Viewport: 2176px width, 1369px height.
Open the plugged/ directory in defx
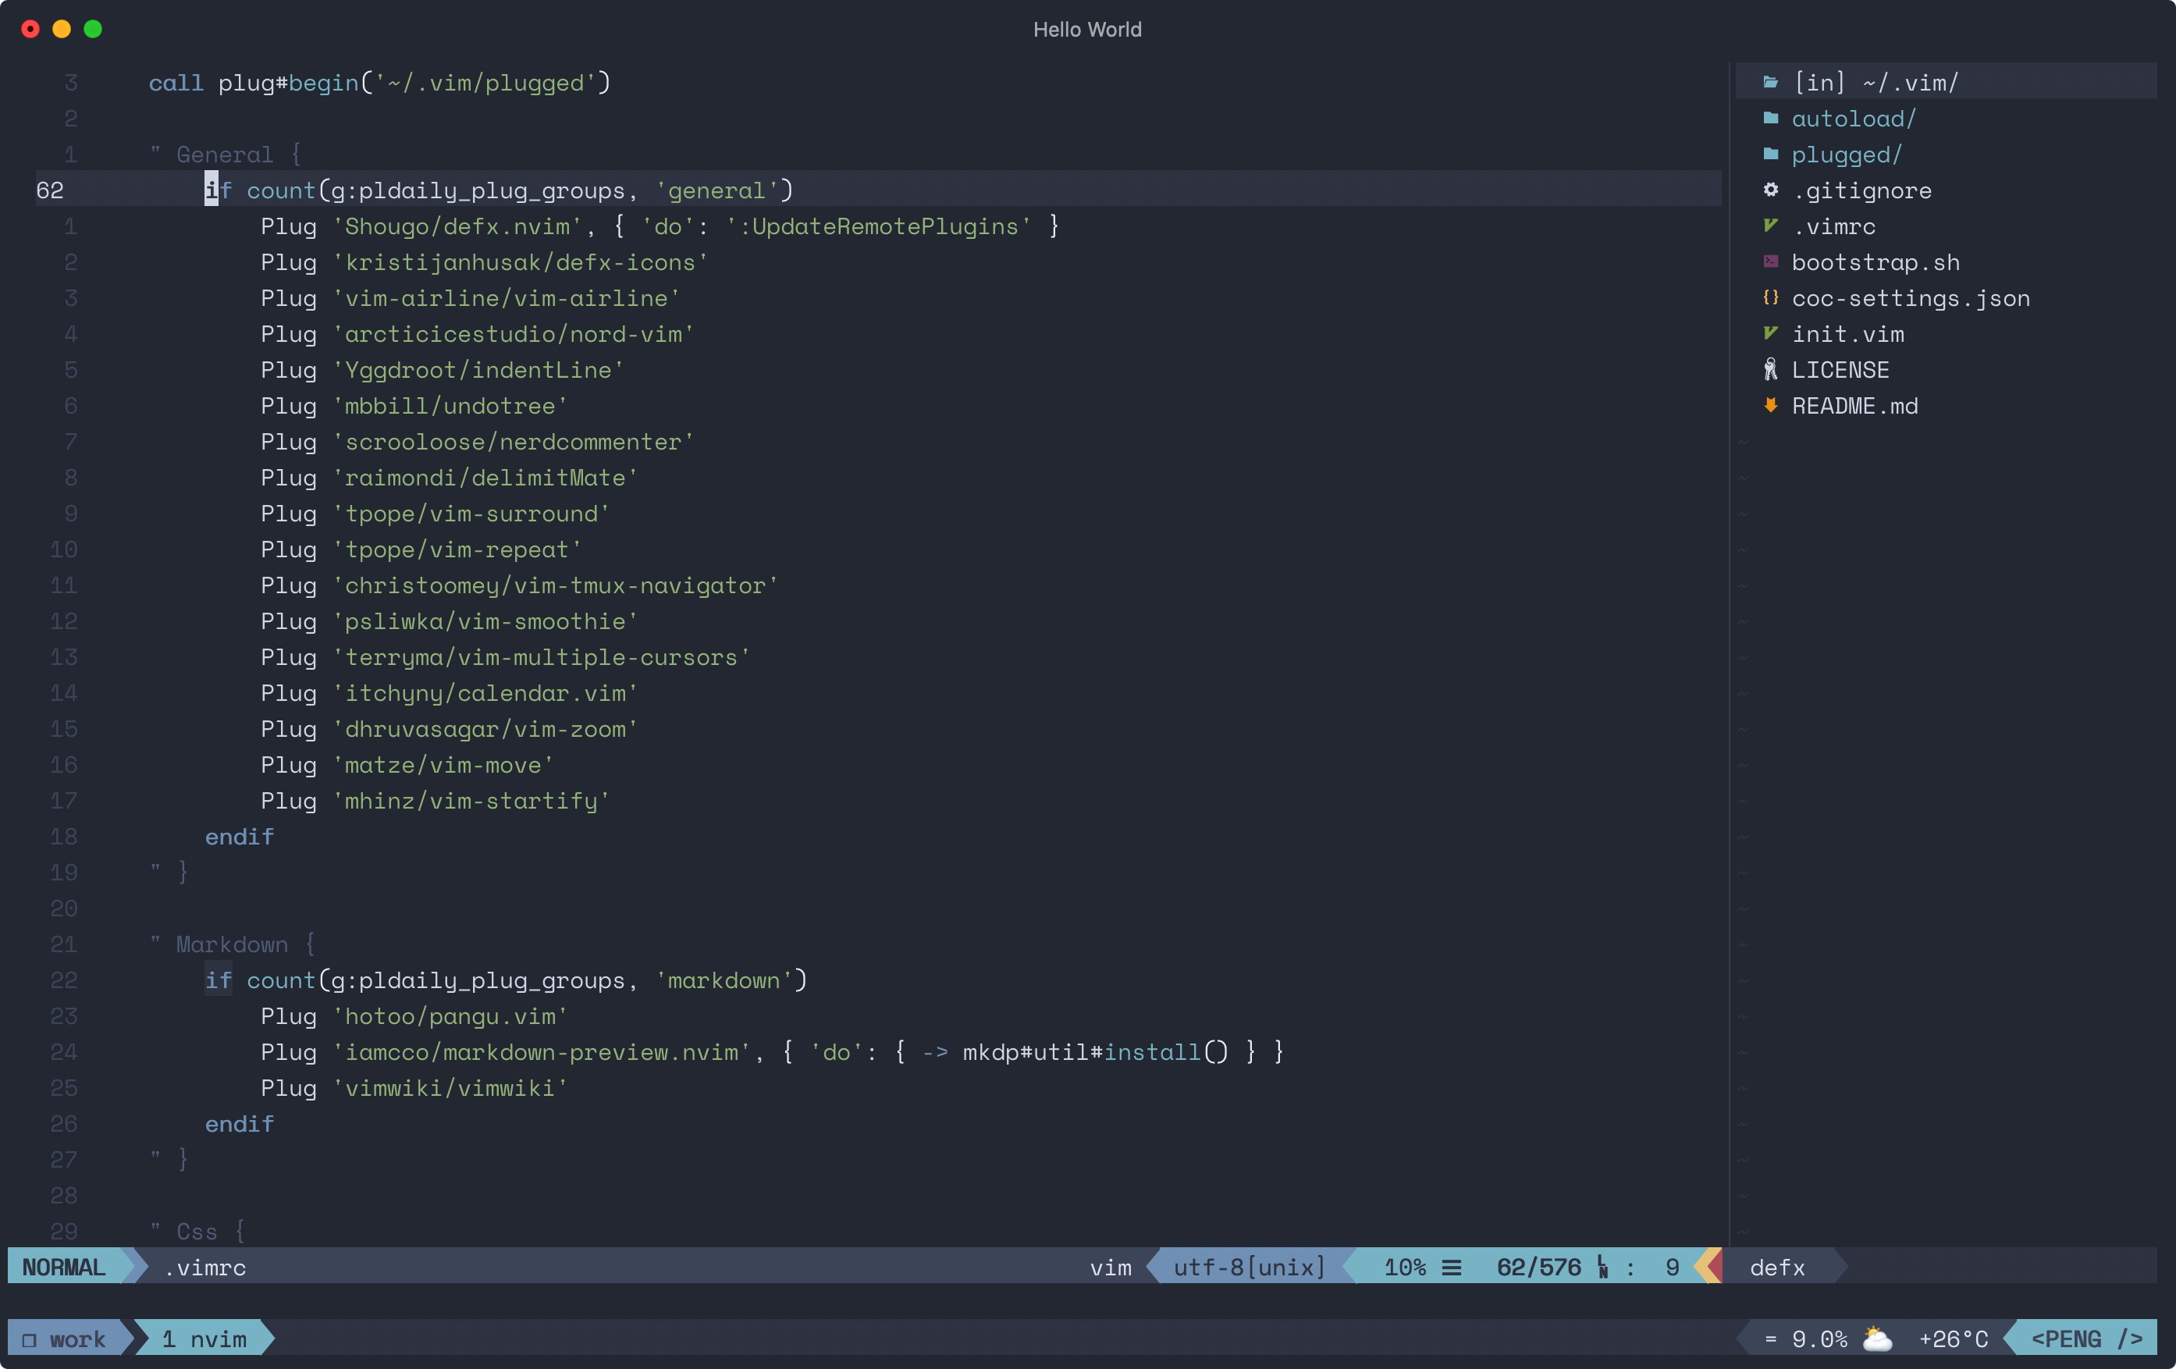pyautogui.click(x=1846, y=155)
